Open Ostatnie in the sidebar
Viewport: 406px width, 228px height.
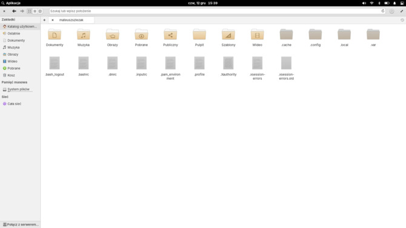[20, 33]
